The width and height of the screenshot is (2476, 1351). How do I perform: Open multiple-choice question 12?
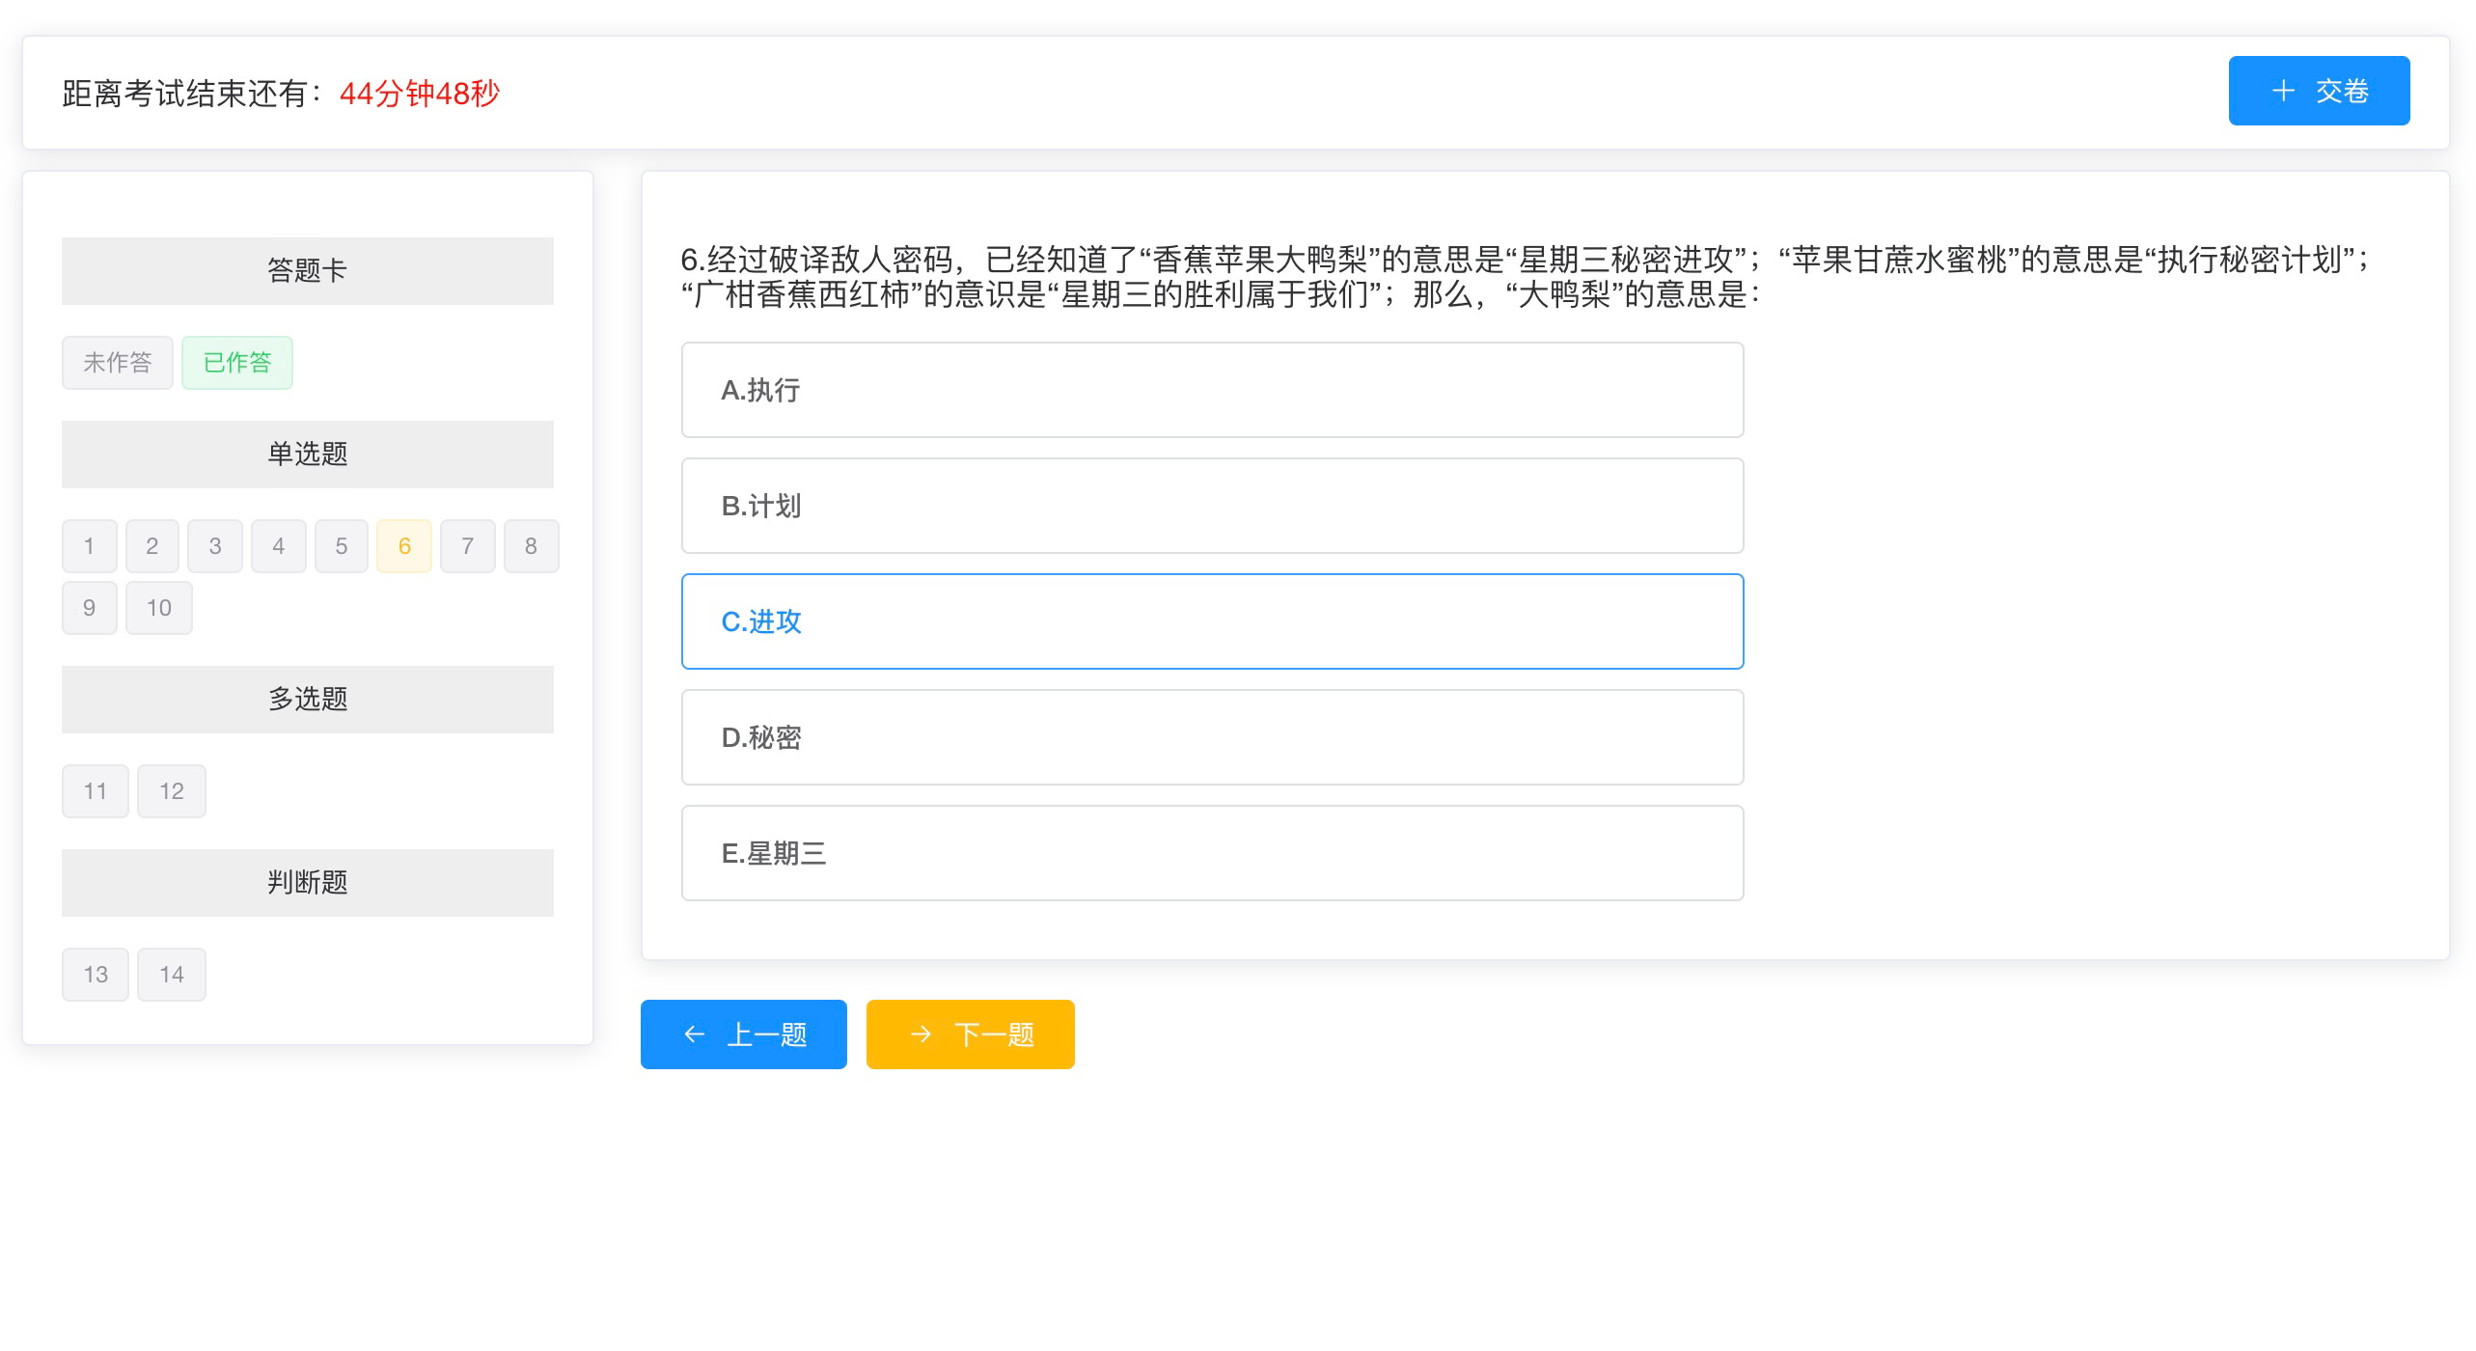click(172, 790)
